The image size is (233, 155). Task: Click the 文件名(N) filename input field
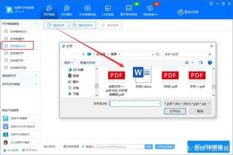(x=135, y=104)
